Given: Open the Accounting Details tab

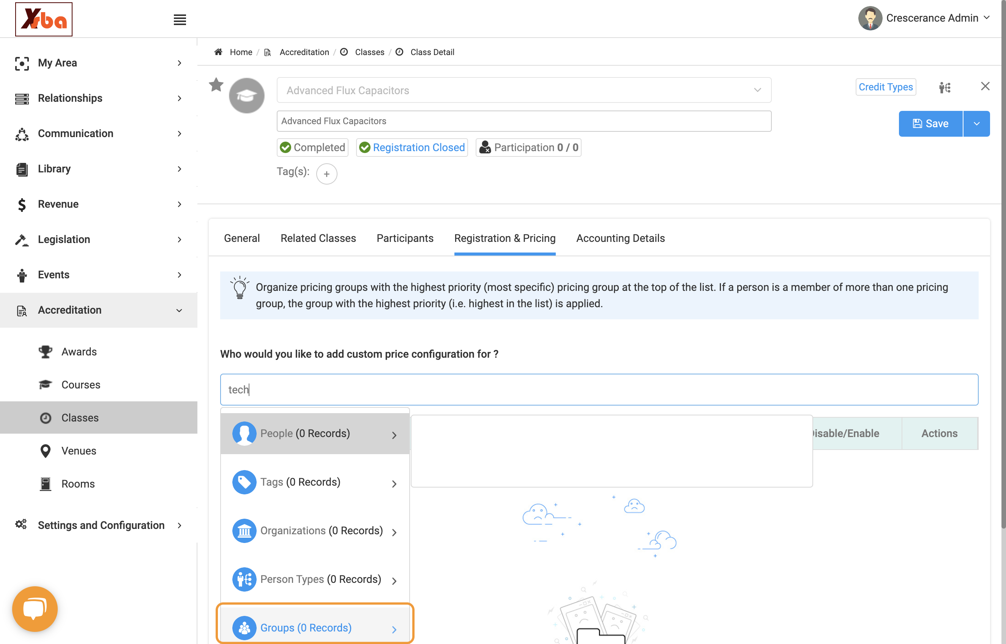Looking at the screenshot, I should click(620, 238).
